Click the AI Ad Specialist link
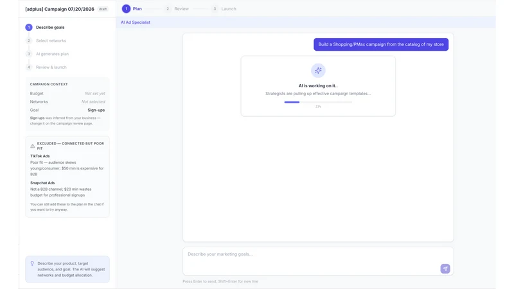This screenshot has width=514, height=289. (x=136, y=22)
